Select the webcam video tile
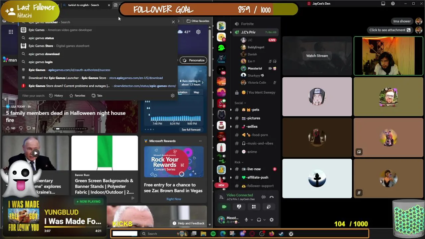The image size is (425, 239). [x=388, y=56]
